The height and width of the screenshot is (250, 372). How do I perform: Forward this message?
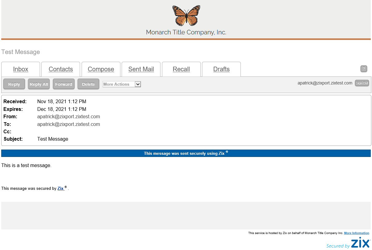pos(64,84)
